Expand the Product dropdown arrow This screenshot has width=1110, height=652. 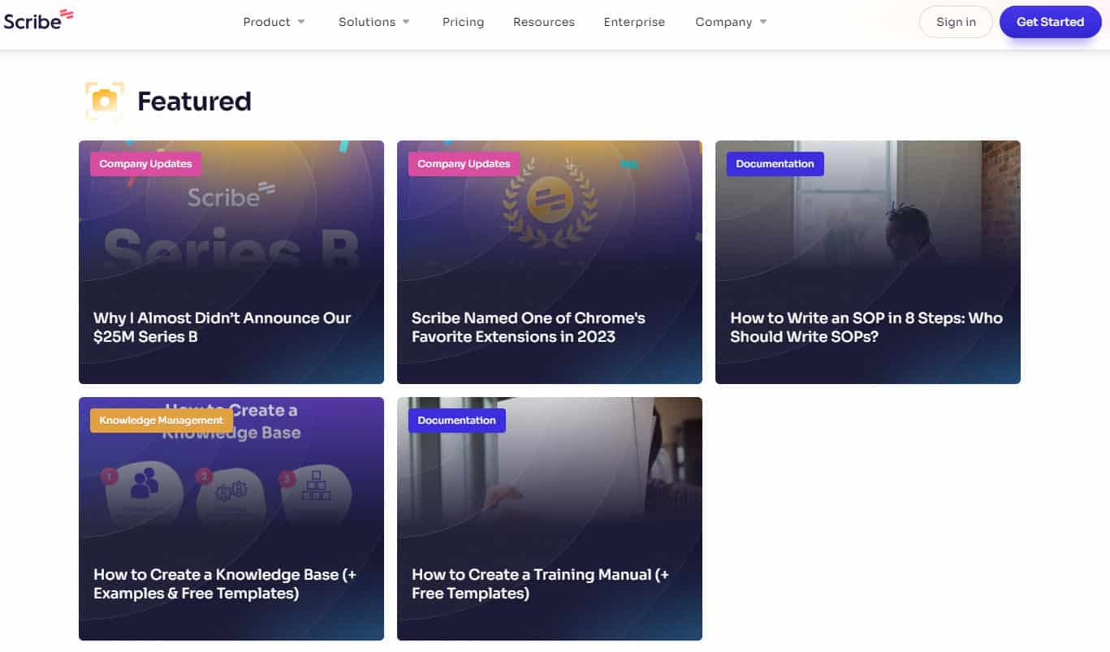tap(301, 22)
